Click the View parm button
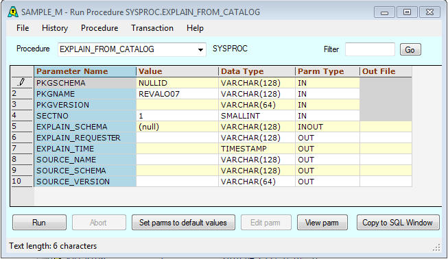448x259 pixels. tap(322, 223)
